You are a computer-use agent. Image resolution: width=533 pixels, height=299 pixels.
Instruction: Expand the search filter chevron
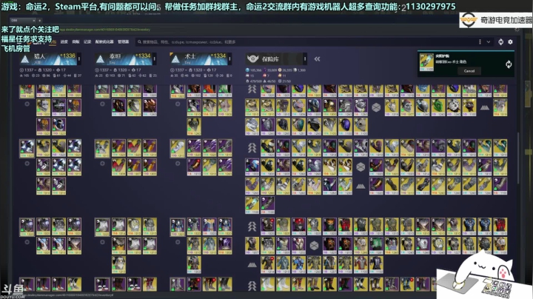click(489, 41)
